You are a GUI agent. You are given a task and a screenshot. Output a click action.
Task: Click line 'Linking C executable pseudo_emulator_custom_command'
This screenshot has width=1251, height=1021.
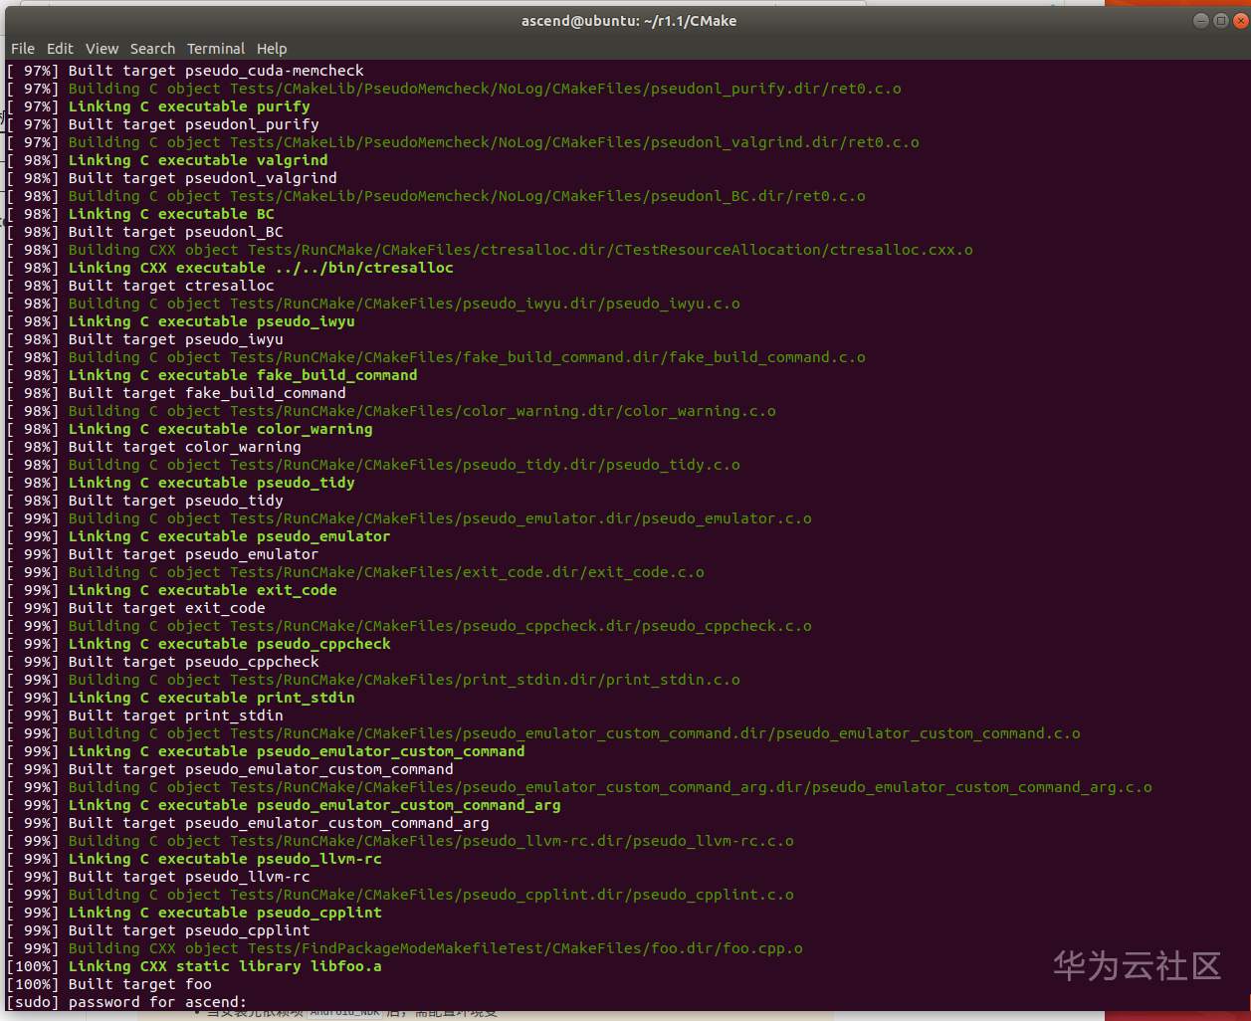pyautogui.click(x=266, y=751)
